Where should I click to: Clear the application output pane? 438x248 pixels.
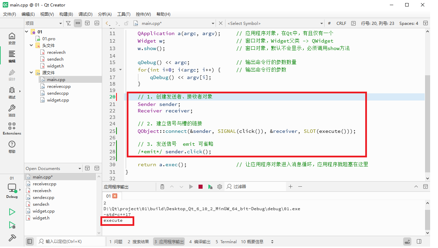(162, 187)
